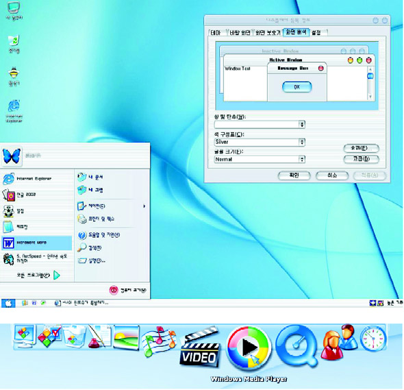This screenshot has width=404, height=390.
Task: Open the color scheme dropdown showing Silver
Action: pos(260,142)
